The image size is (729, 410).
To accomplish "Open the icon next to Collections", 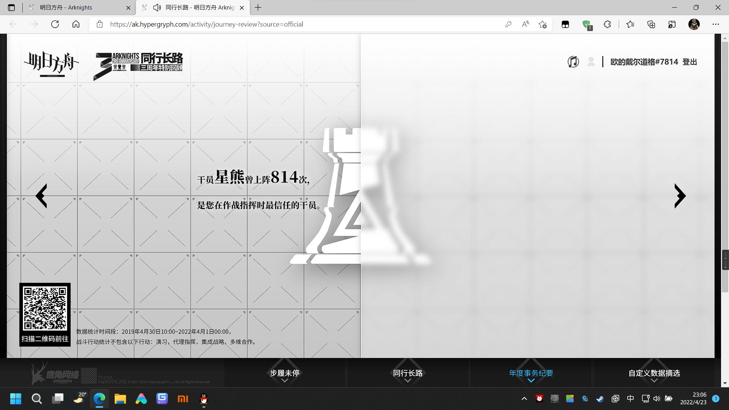I will point(672,24).
